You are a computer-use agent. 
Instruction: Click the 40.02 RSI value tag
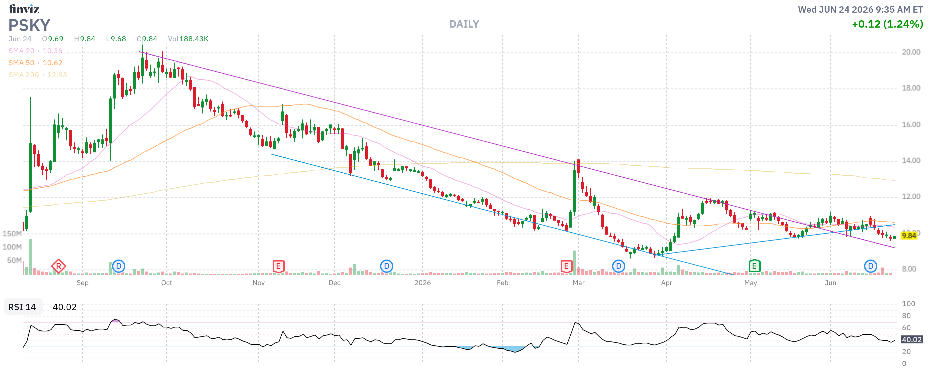tap(911, 339)
